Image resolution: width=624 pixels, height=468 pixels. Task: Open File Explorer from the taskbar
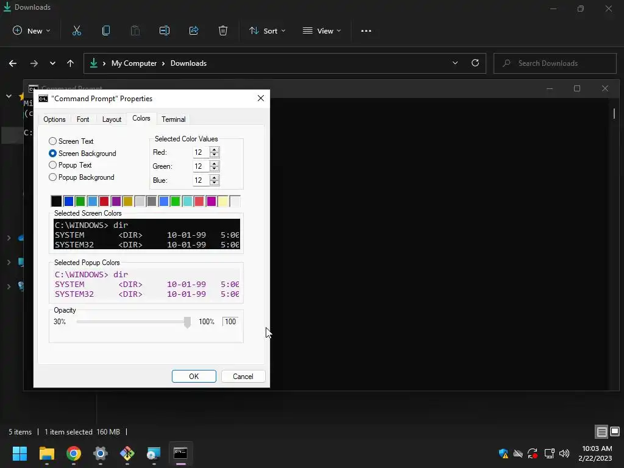pyautogui.click(x=46, y=453)
